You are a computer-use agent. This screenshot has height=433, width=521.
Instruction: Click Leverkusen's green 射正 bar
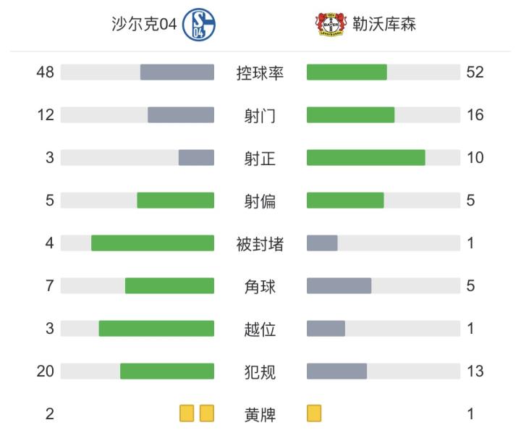pos(366,158)
